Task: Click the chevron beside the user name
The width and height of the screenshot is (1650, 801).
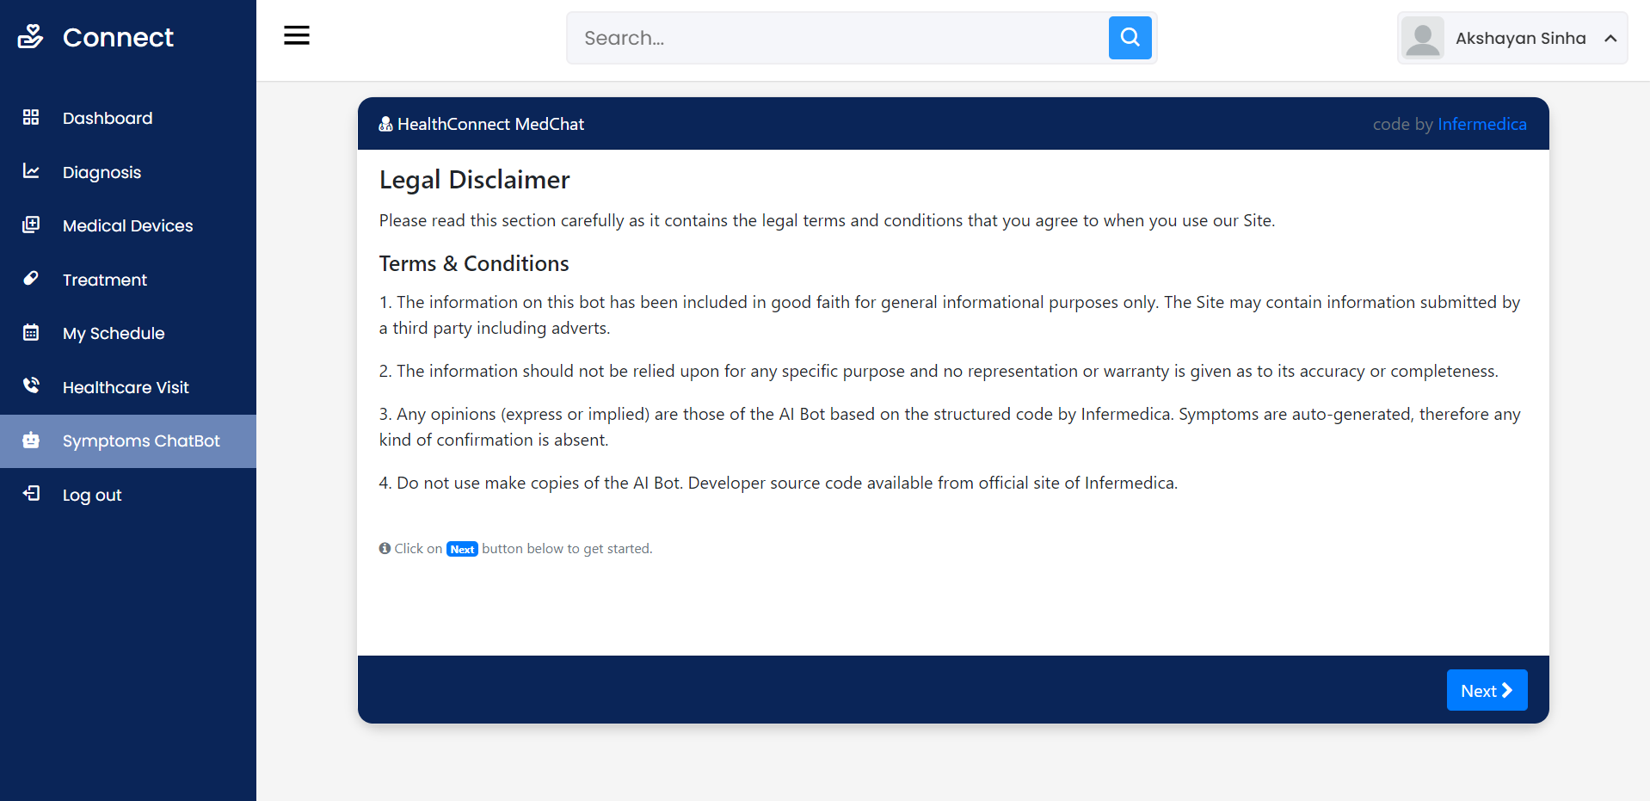Action: point(1610,38)
